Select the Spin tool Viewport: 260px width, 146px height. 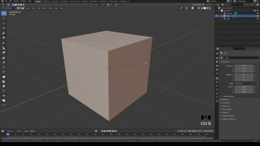(4, 82)
